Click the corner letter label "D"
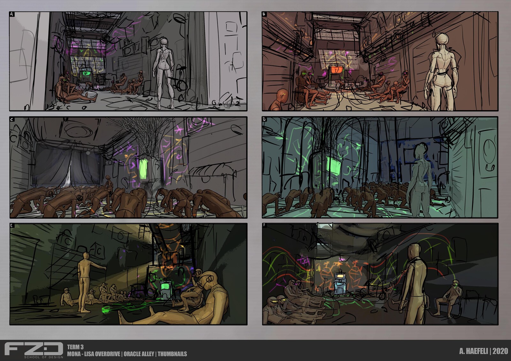Screen dimensions: 511x361 coord(264,119)
